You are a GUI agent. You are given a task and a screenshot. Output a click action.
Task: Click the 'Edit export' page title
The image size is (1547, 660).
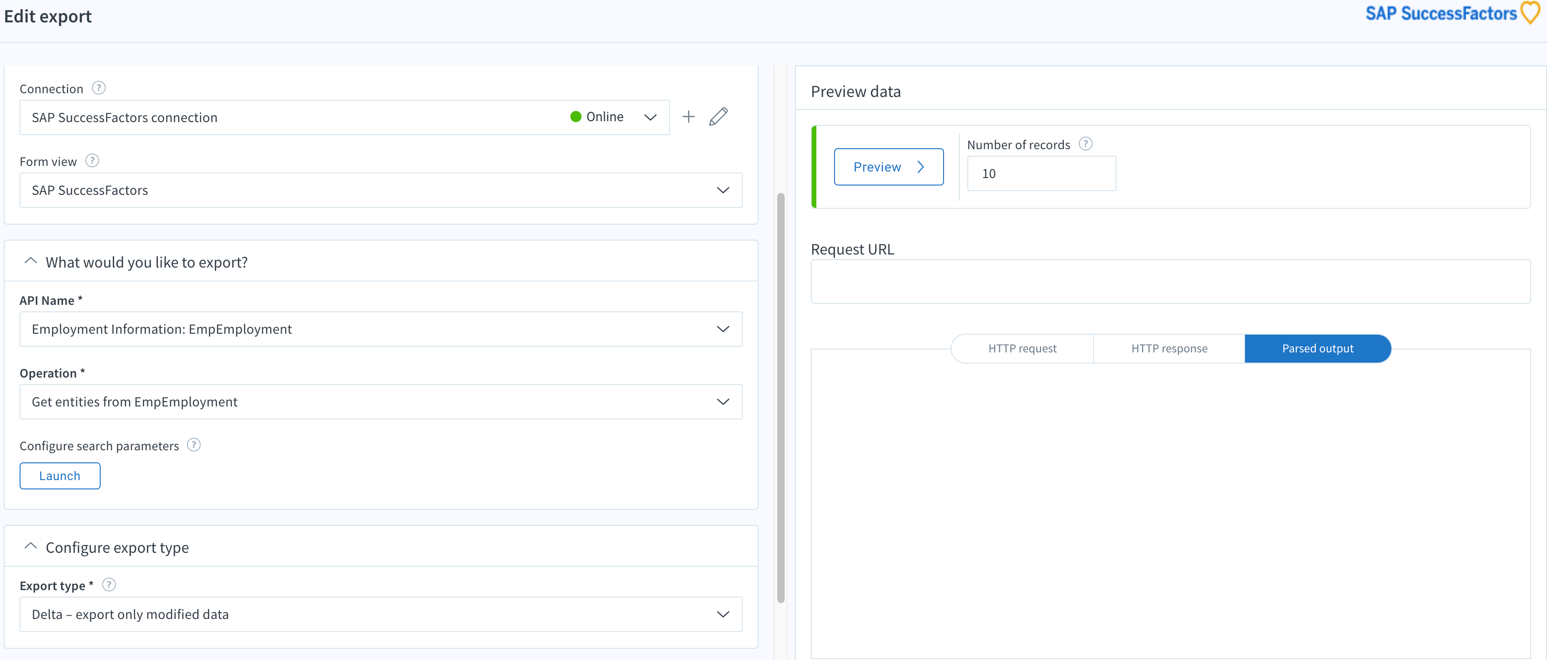tap(48, 16)
